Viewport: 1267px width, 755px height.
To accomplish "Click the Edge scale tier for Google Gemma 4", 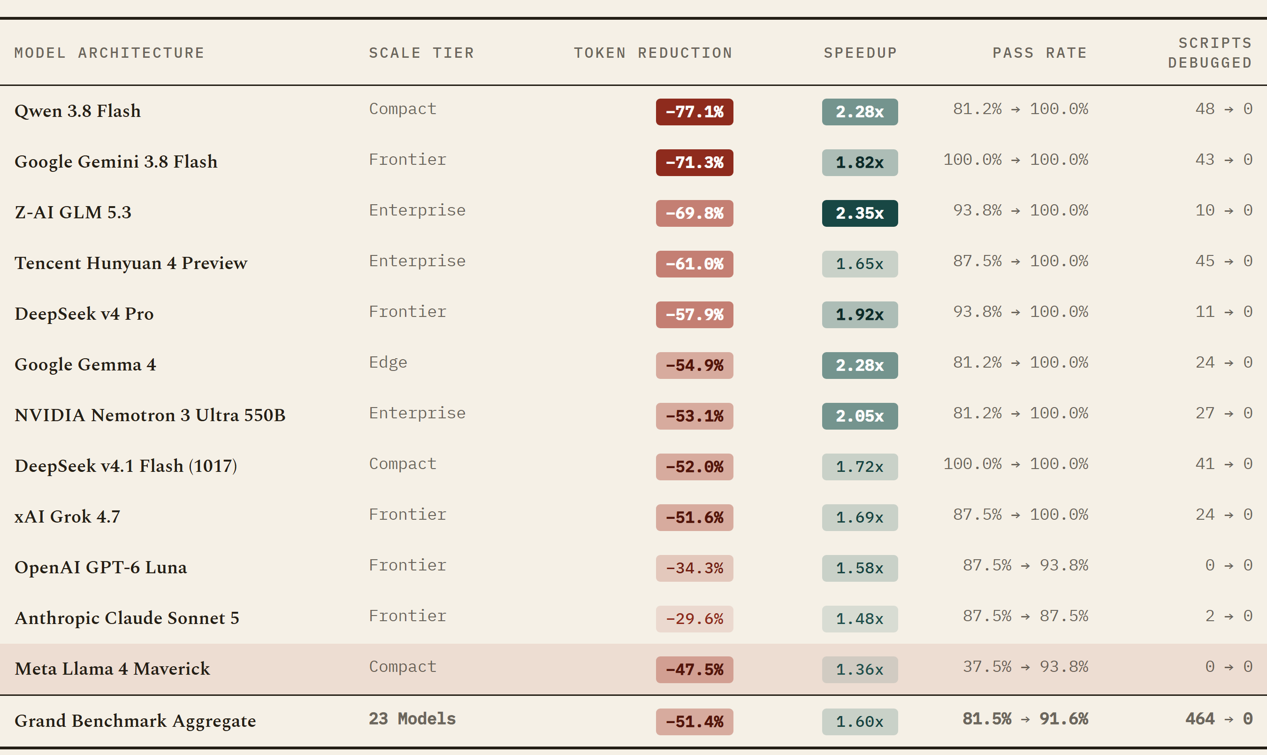I will tap(388, 362).
